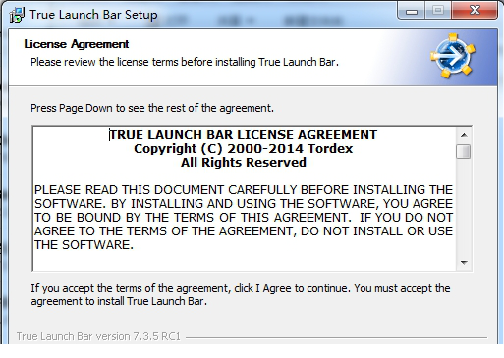504x358 pixels.
Task: Click the license scrollbar up arrow
Action: pyautogui.click(x=464, y=135)
